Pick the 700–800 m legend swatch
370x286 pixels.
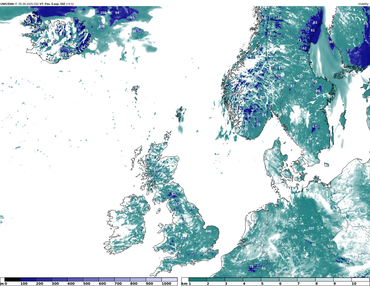(x=122, y=279)
